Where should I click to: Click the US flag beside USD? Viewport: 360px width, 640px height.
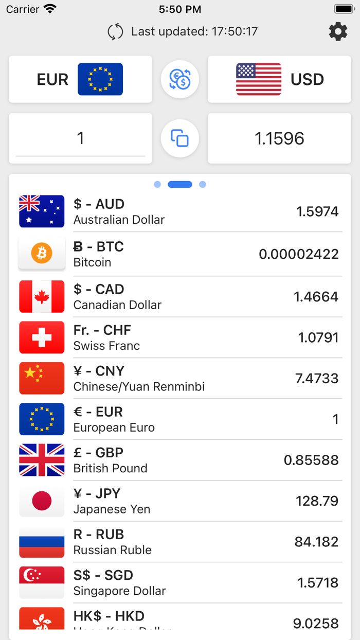pyautogui.click(x=258, y=79)
